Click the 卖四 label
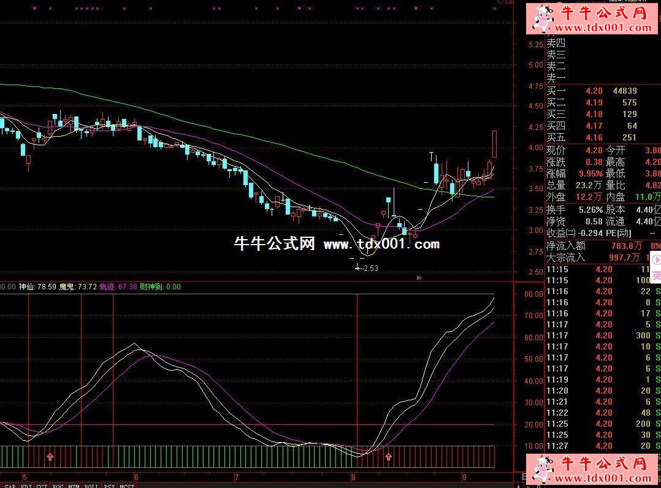Viewport: 661px width, 488px height. tap(556, 43)
